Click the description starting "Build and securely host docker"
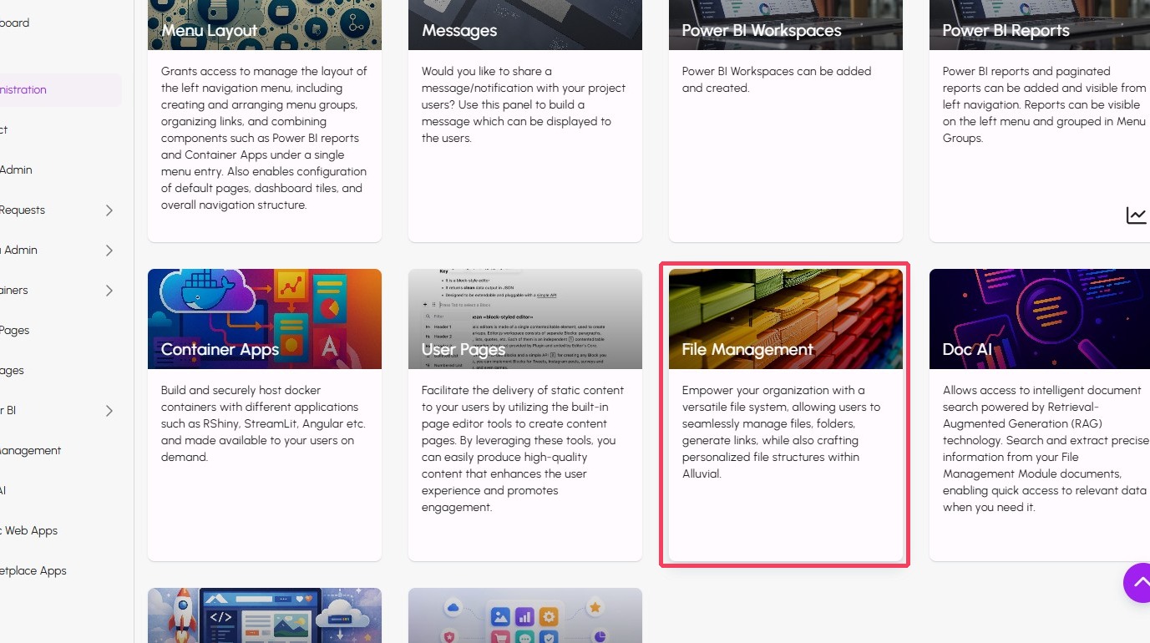 (263, 423)
